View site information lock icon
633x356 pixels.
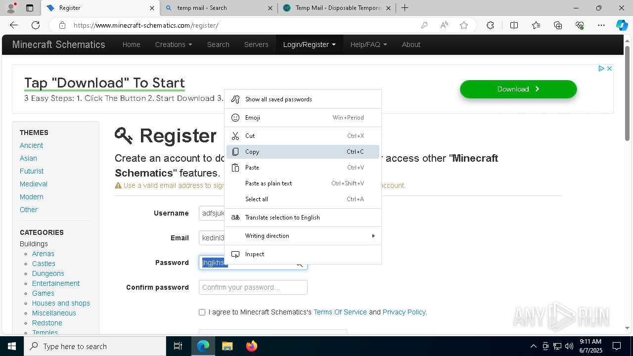click(62, 25)
